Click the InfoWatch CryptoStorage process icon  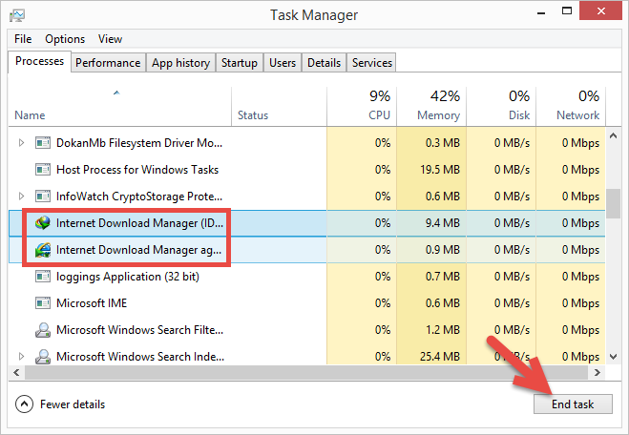point(43,197)
